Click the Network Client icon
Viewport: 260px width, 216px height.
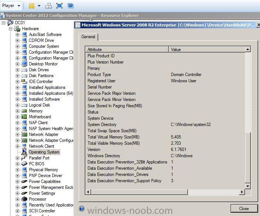tap(24, 146)
